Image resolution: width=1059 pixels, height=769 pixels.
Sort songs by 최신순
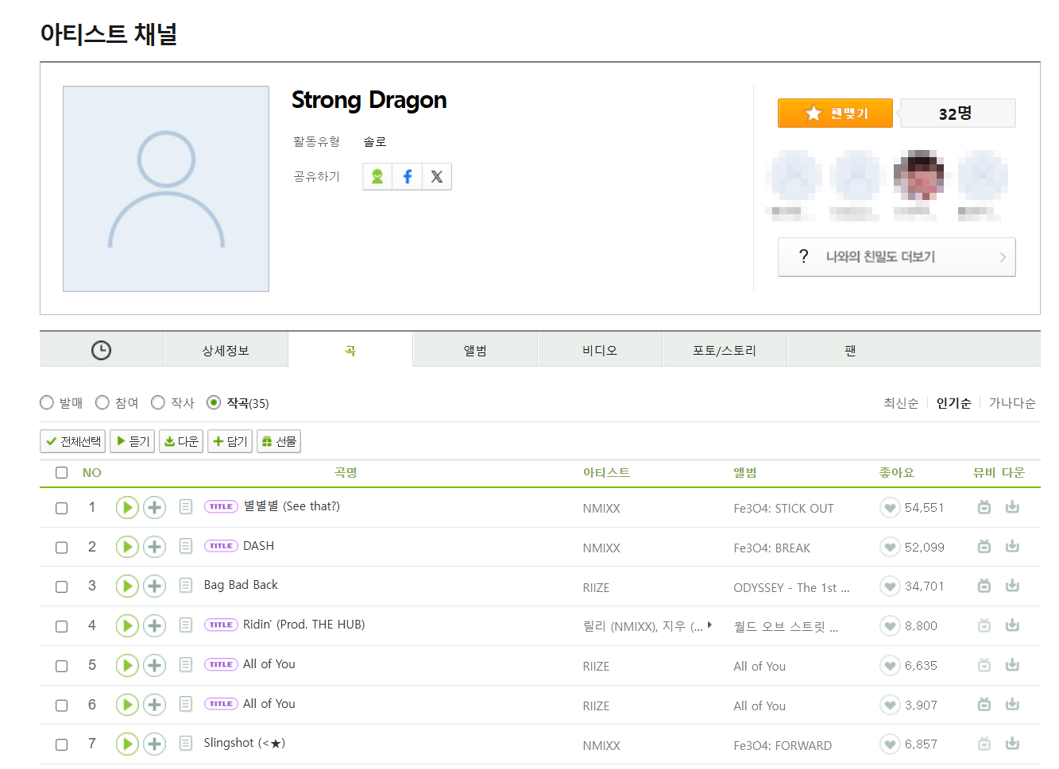(900, 403)
